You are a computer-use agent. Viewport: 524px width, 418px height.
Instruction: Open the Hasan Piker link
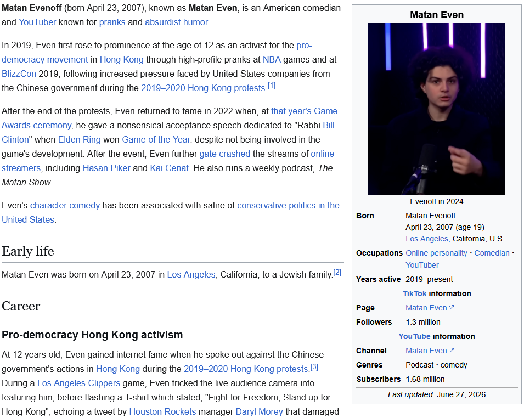[x=106, y=168]
